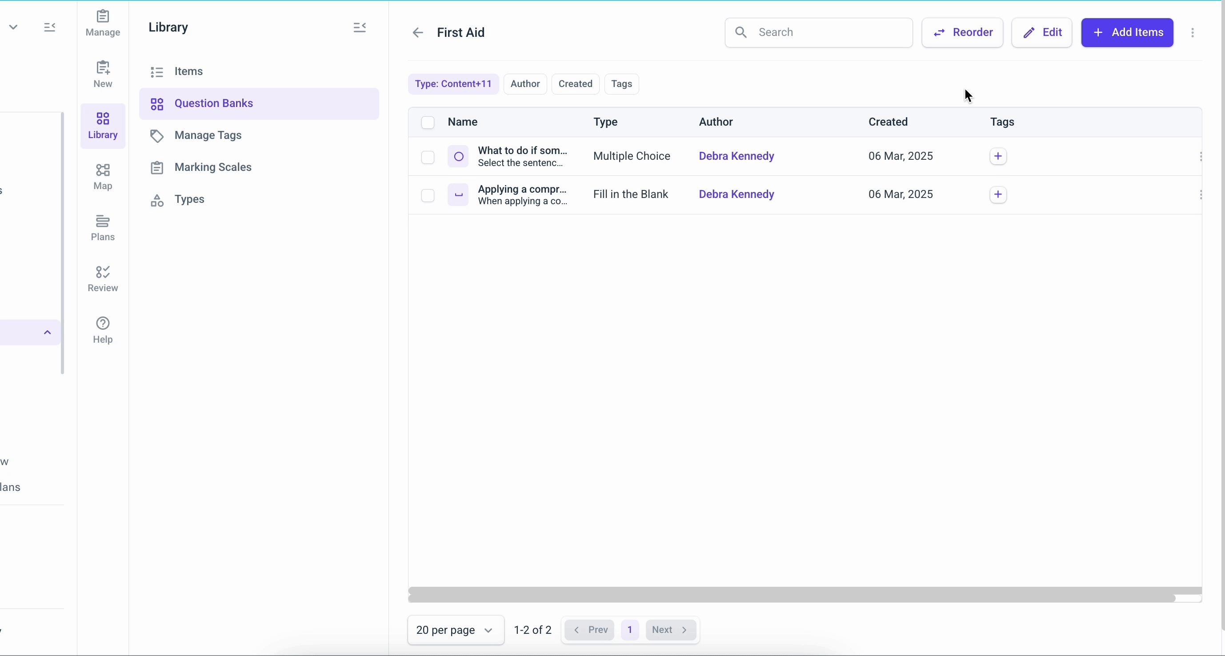1225x656 pixels.
Task: Open the Created filter chip
Action: [x=576, y=84]
